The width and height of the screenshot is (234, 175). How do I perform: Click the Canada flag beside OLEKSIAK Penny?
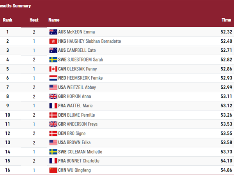pos(53,69)
